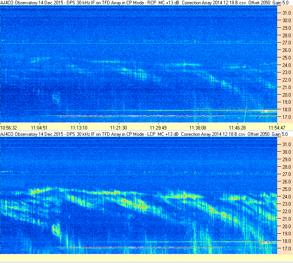
Task: Pick 27.0 frequency label on LCP chart
Action: point(287,174)
